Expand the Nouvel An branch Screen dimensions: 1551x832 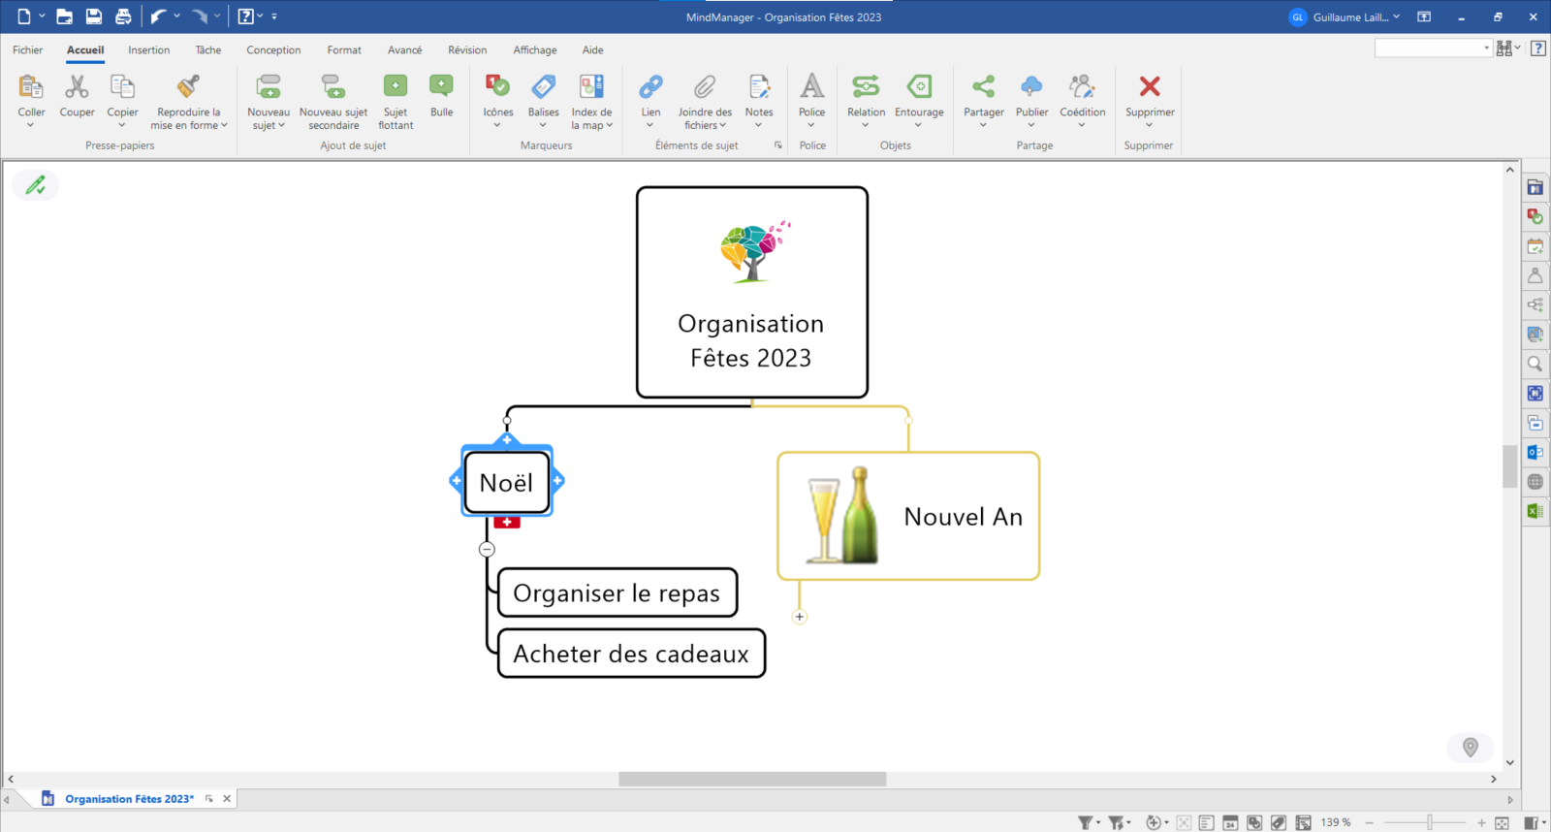[x=799, y=617]
